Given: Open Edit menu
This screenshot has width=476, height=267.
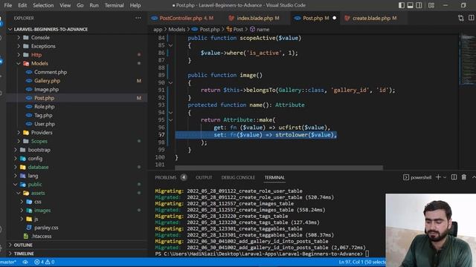Looking at the screenshot, I should pyautogui.click(x=22, y=5).
